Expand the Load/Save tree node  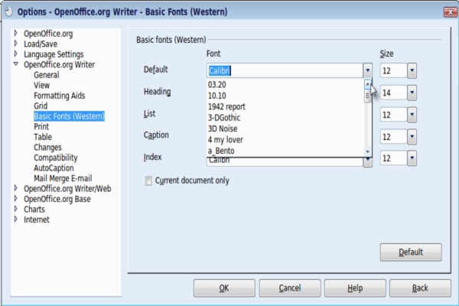(16, 44)
